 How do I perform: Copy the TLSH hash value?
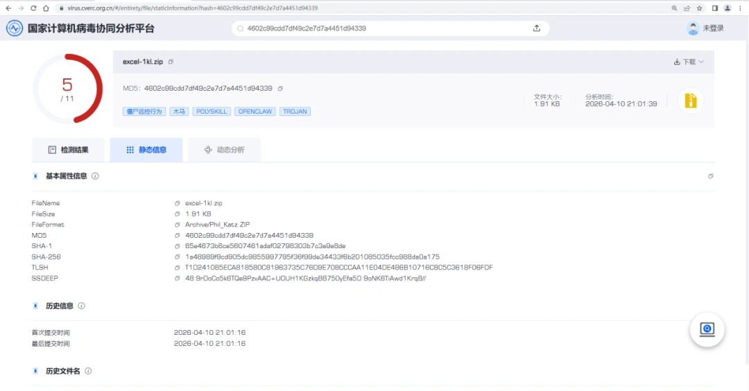[178, 268]
